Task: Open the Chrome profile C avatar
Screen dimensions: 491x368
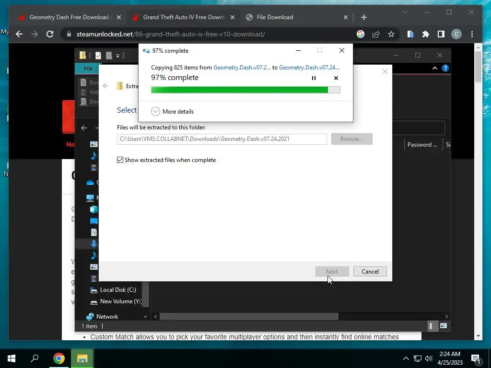Action: pyautogui.click(x=456, y=34)
